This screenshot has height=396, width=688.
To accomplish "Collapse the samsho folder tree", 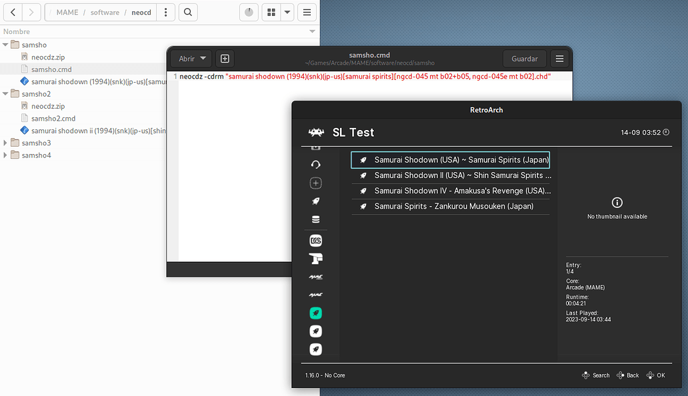I will pos(6,45).
